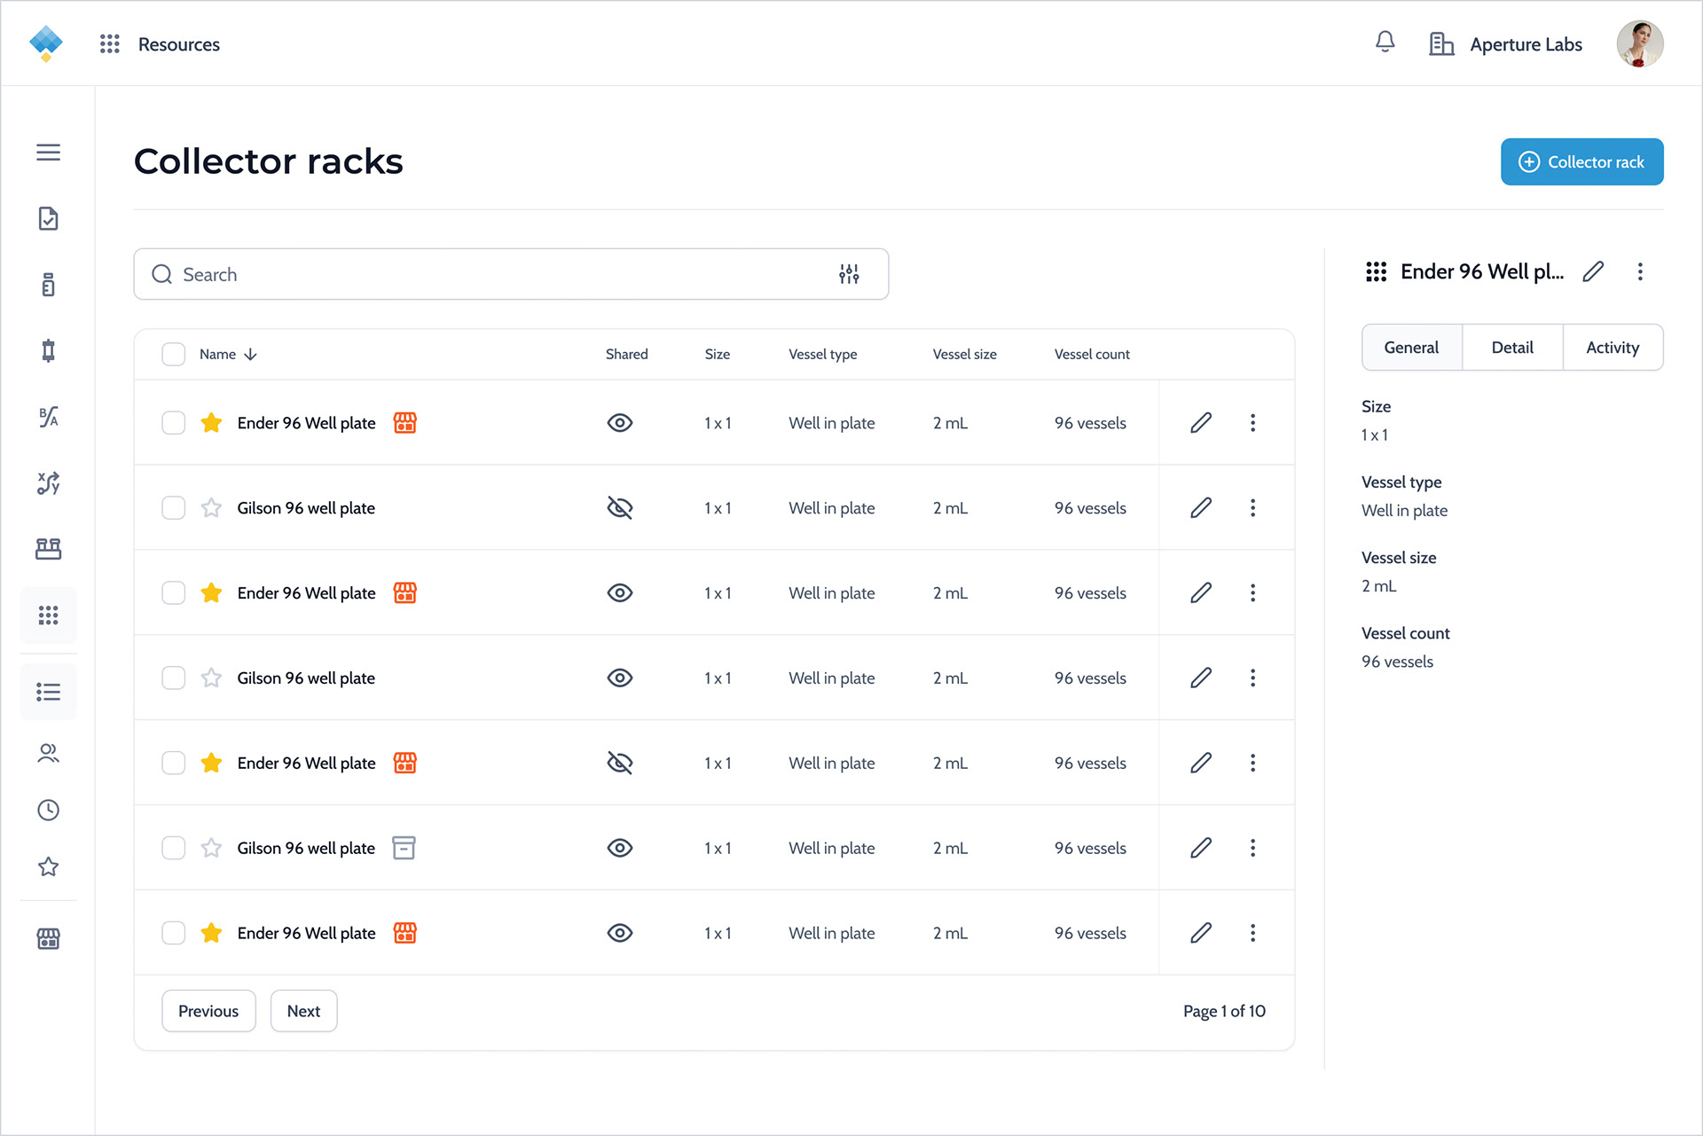Open the apps grid icon beside Resources
Screen dimensions: 1703x1136
(x=109, y=44)
